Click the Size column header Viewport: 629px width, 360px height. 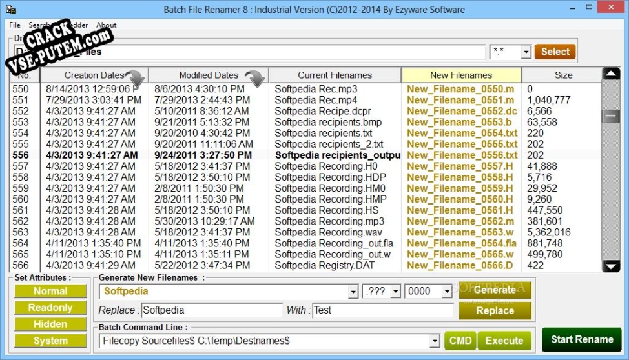pos(563,75)
